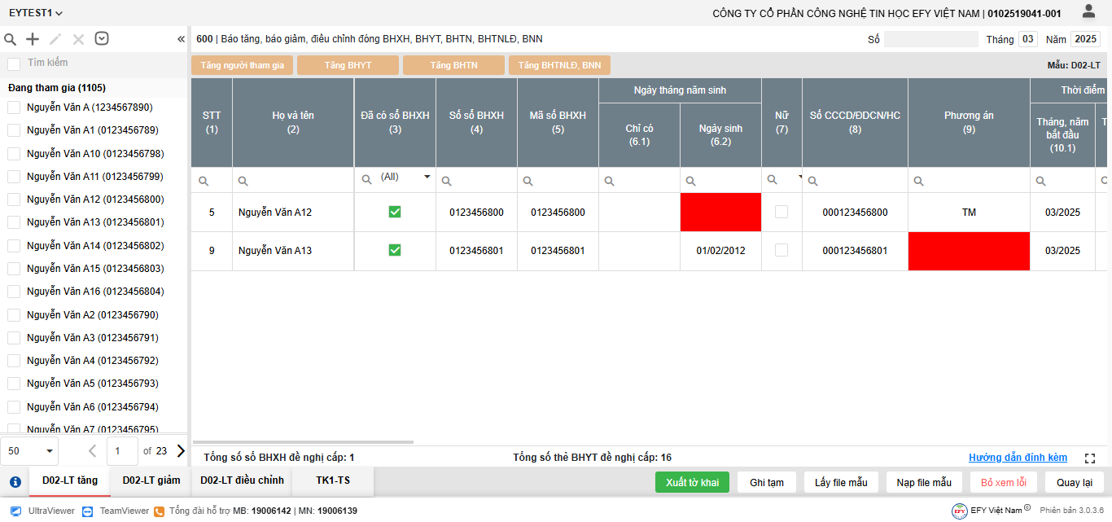
Task: Click the search magnifier icon in sidebar
Action: [x=11, y=39]
